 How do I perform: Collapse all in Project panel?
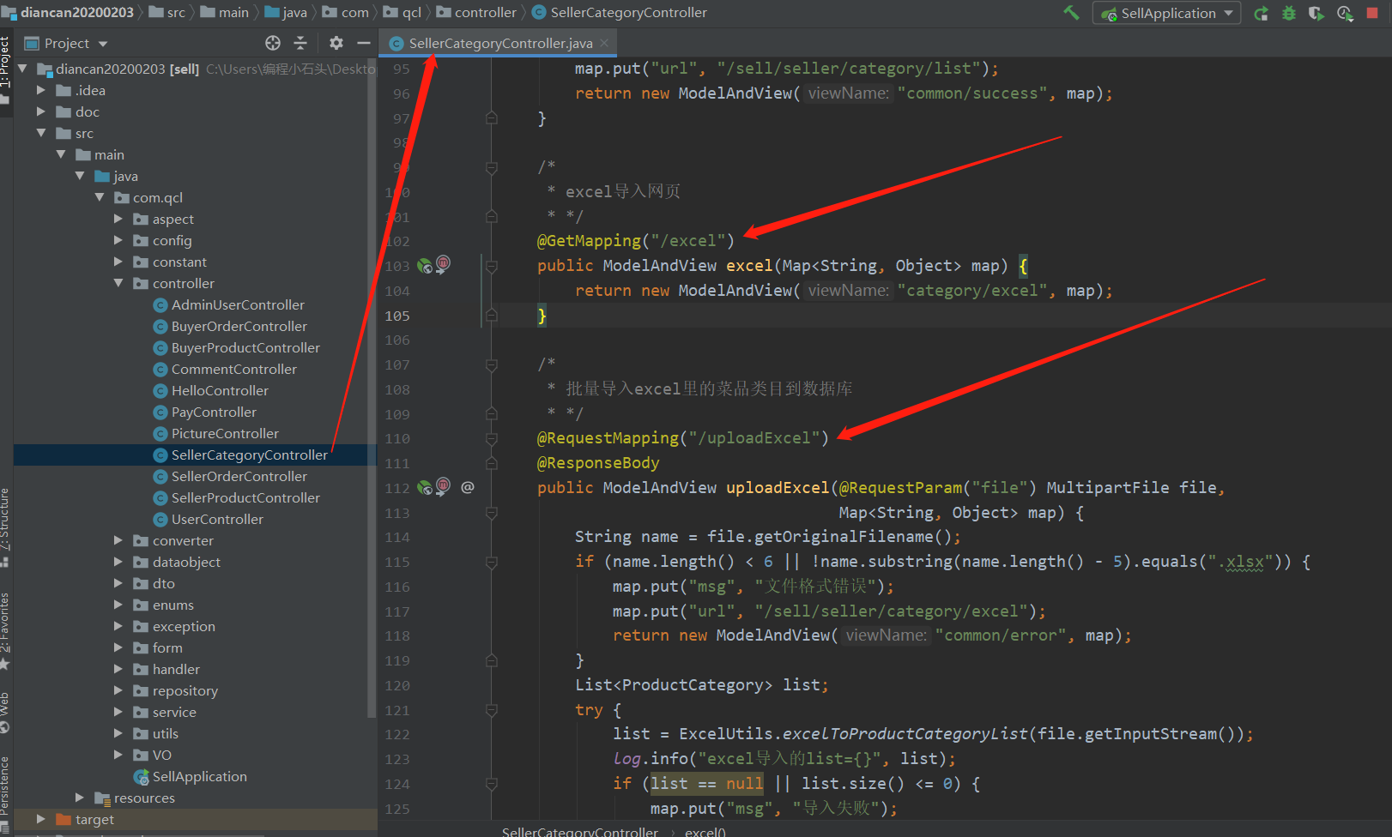point(300,43)
